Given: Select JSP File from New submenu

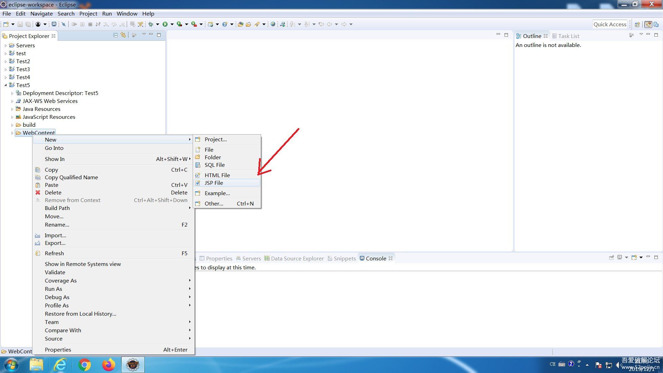Looking at the screenshot, I should tap(227, 183).
